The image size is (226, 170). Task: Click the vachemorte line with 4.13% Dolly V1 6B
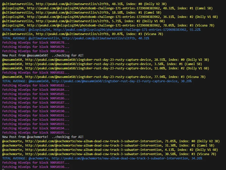(x=110, y=150)
